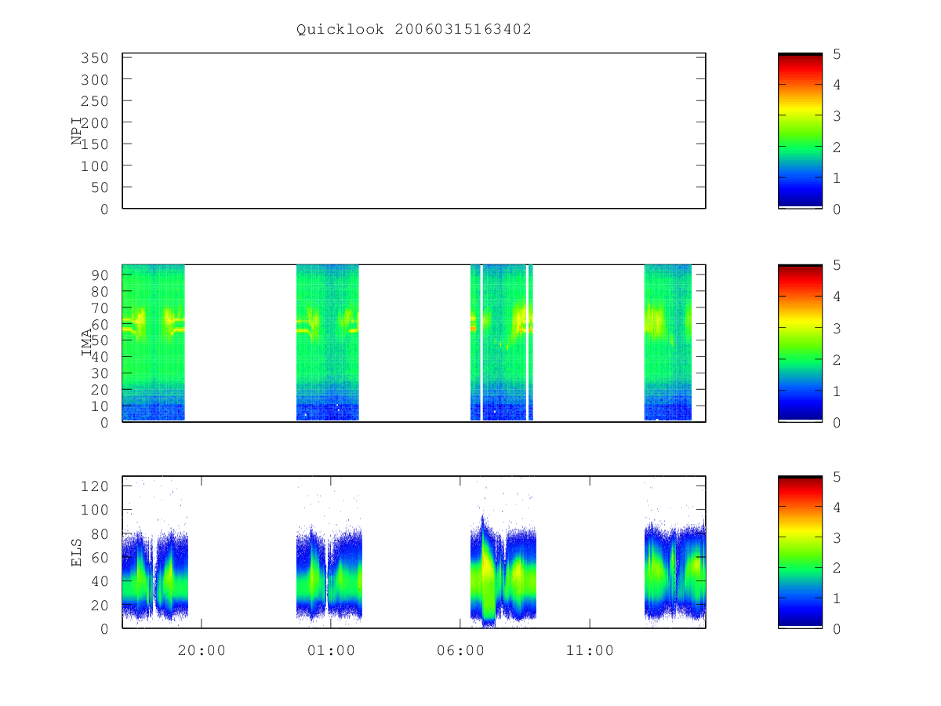Click the 10 tick on IMA axis
This screenshot has height=706, width=941.
pos(100,406)
